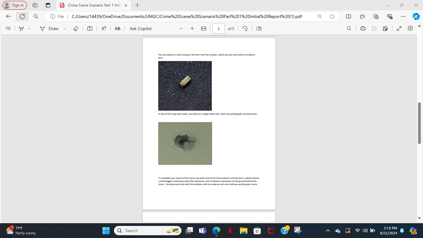Open the Settings and more menu
The height and width of the screenshot is (238, 423).
(403, 16)
